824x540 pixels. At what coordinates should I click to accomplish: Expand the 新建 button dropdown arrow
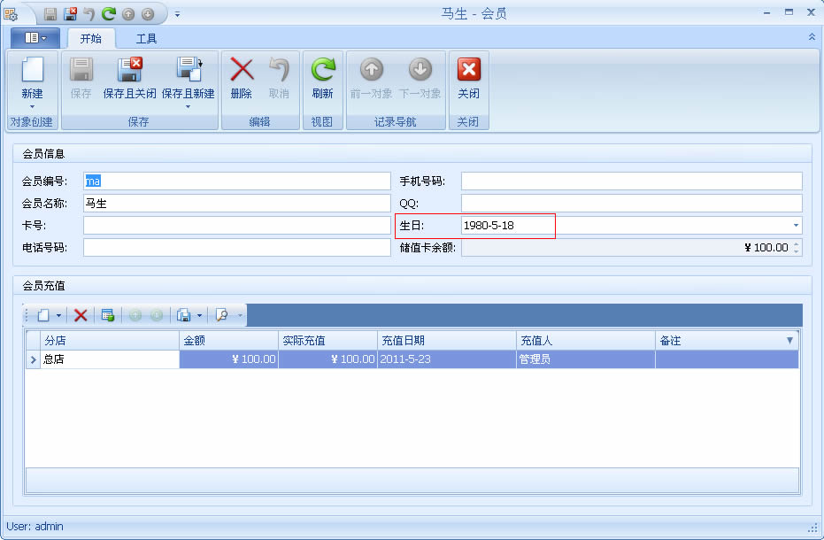pyautogui.click(x=32, y=107)
